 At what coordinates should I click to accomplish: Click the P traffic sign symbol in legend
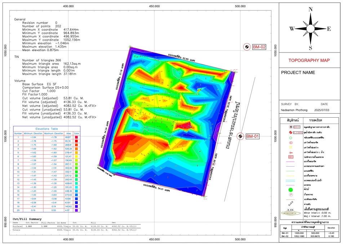click(291, 194)
